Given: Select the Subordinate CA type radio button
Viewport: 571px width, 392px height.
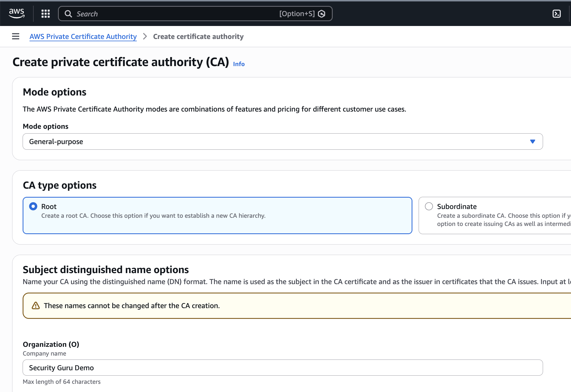Looking at the screenshot, I should tap(429, 206).
